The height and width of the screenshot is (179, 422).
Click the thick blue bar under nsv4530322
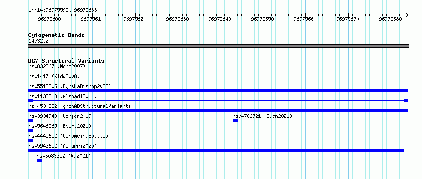pos(218,111)
